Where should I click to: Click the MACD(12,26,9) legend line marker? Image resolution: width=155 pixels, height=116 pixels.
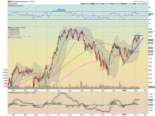(x=9, y=93)
